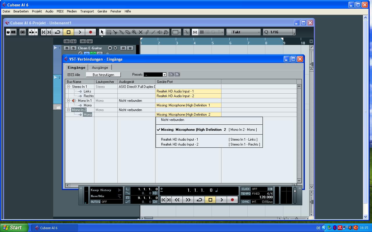
Task: Toggle Snap on/off in project toolbar
Action: pos(195,32)
